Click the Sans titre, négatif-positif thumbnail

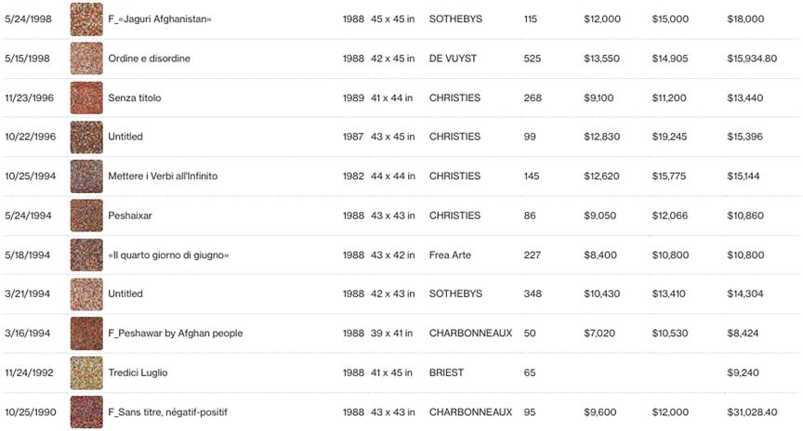coord(86,412)
